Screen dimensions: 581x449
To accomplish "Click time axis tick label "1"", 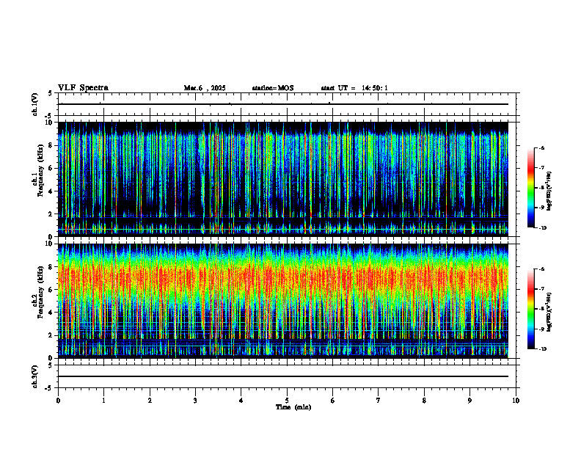I will tap(103, 401).
